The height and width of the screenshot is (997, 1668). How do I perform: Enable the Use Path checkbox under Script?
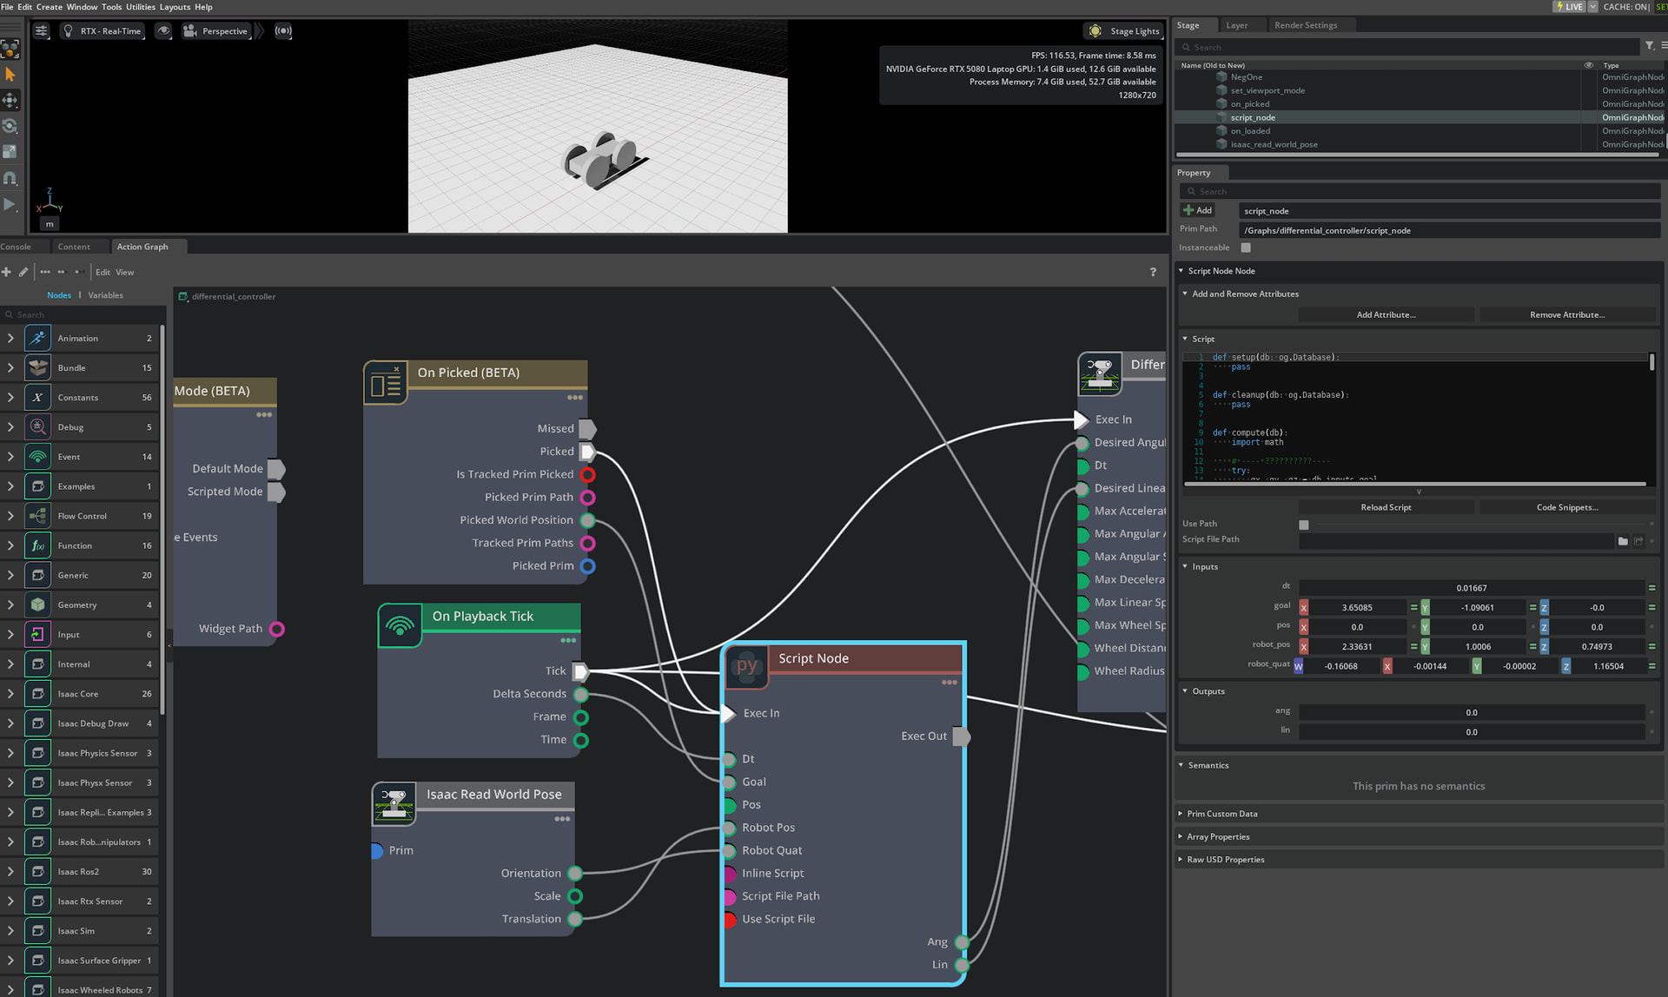pyautogui.click(x=1303, y=525)
